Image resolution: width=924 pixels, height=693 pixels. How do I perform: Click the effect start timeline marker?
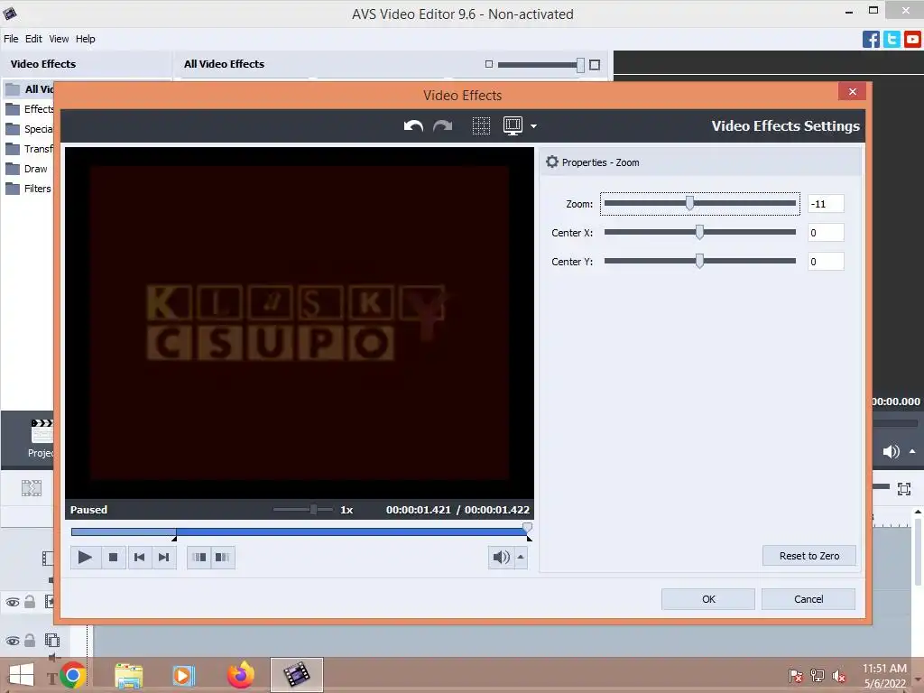[x=174, y=538]
